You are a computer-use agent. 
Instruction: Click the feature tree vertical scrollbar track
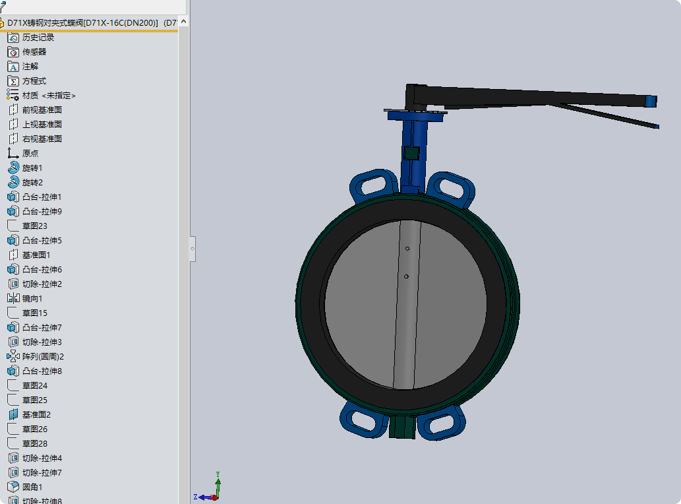184,265
